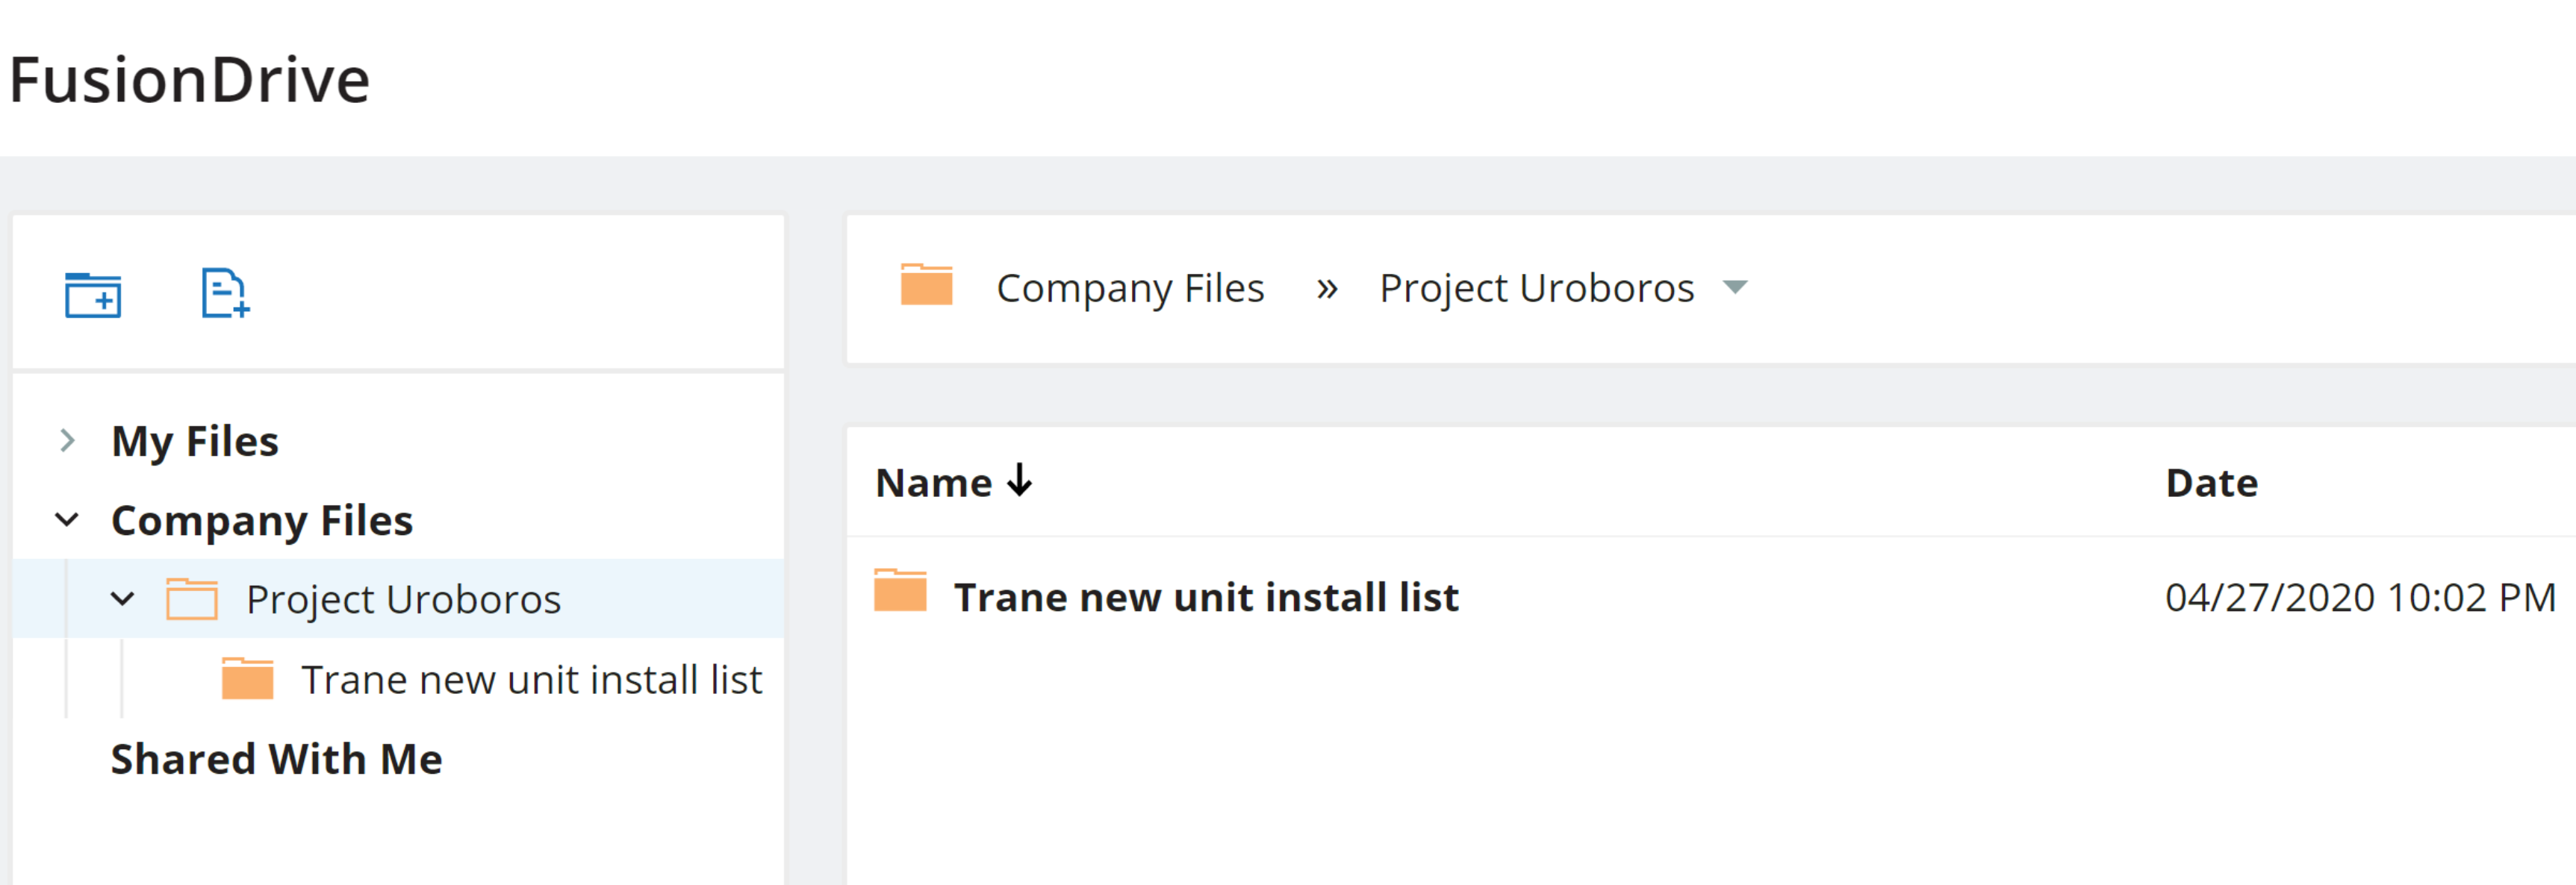Screen dimensions: 2576x885
Task: Expand the My Files tree node
Action: coord(67,440)
